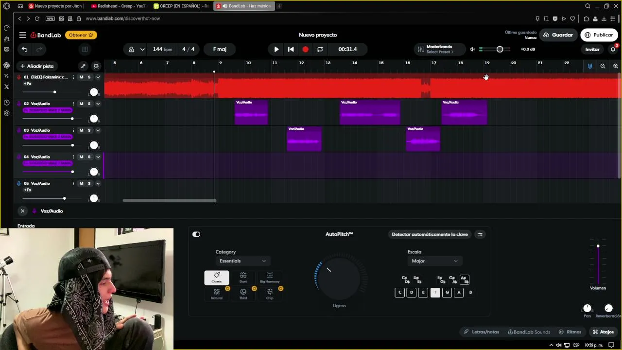This screenshot has height=350, width=622.
Task: Solo track 01 Fakemink
Action: point(89,77)
